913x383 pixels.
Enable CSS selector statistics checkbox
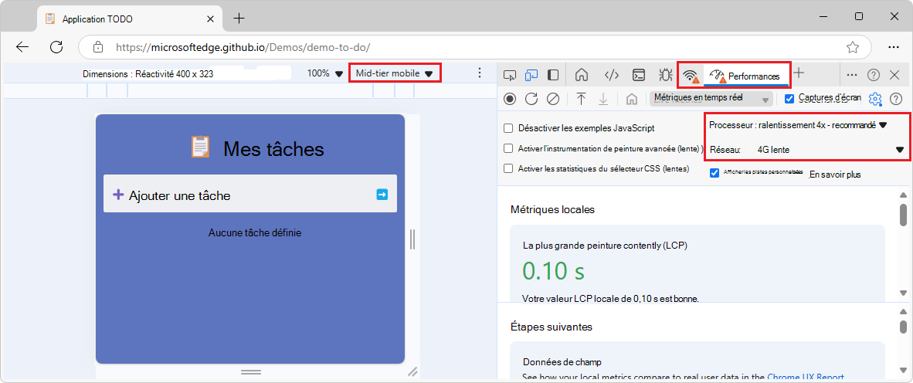tap(508, 169)
